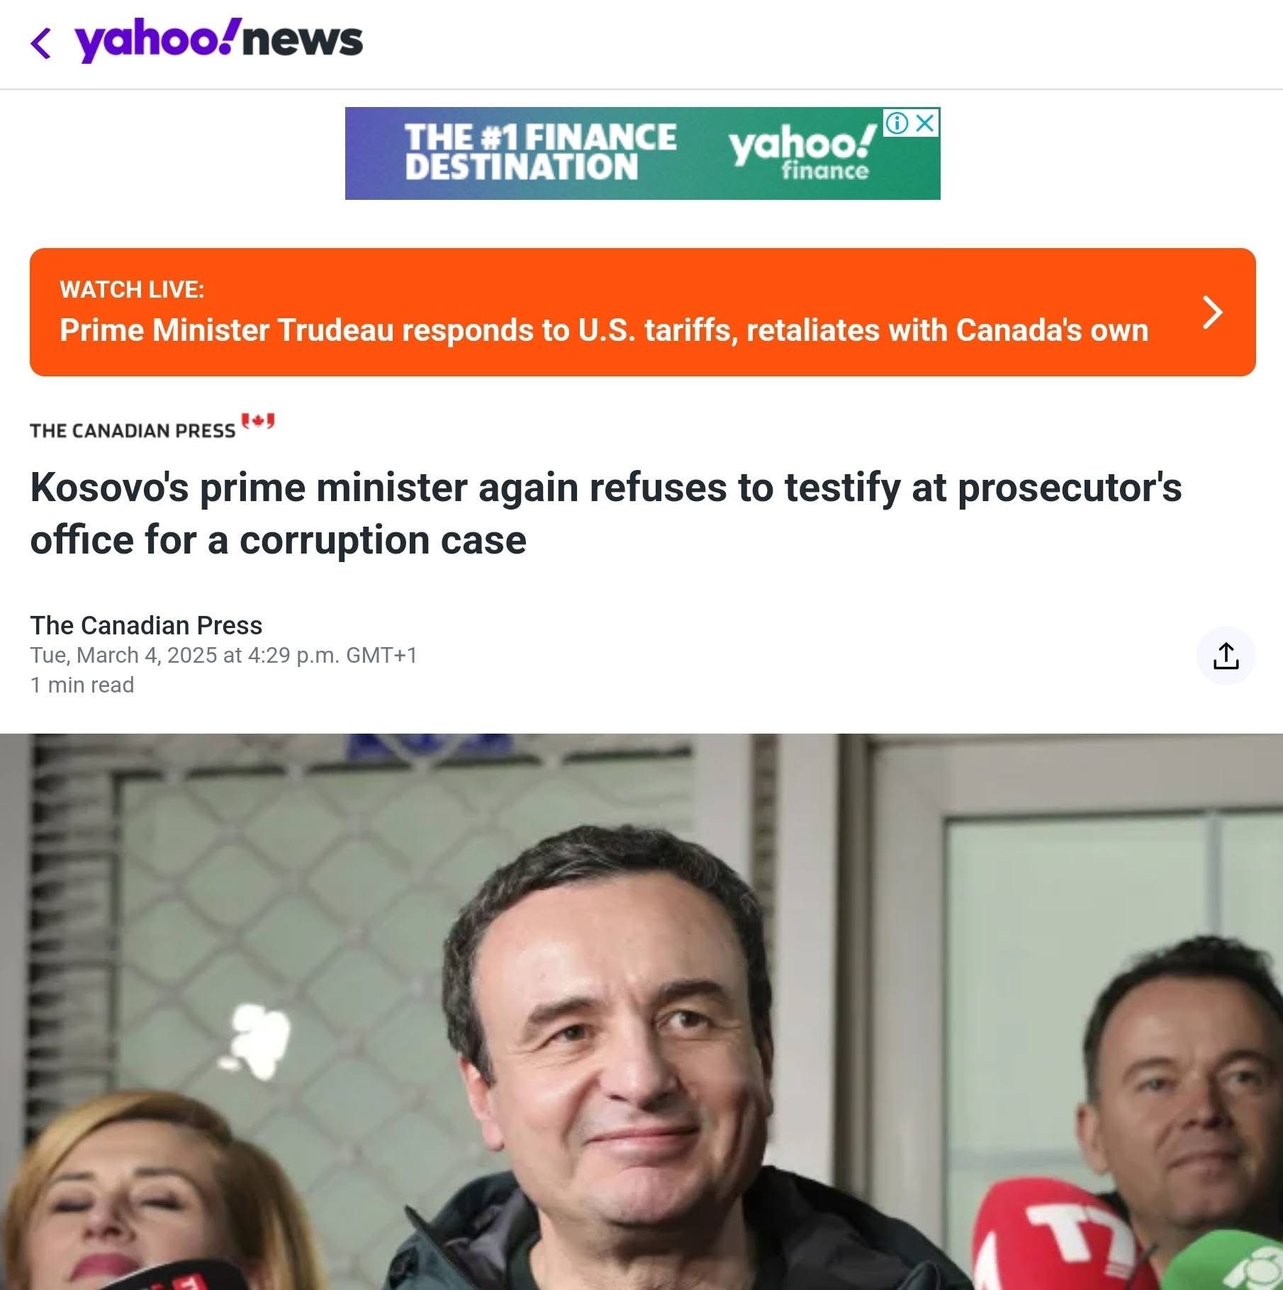1283x1290 pixels.
Task: Click THE #1 FINANCE DESTINATION ad text
Action: pos(540,152)
